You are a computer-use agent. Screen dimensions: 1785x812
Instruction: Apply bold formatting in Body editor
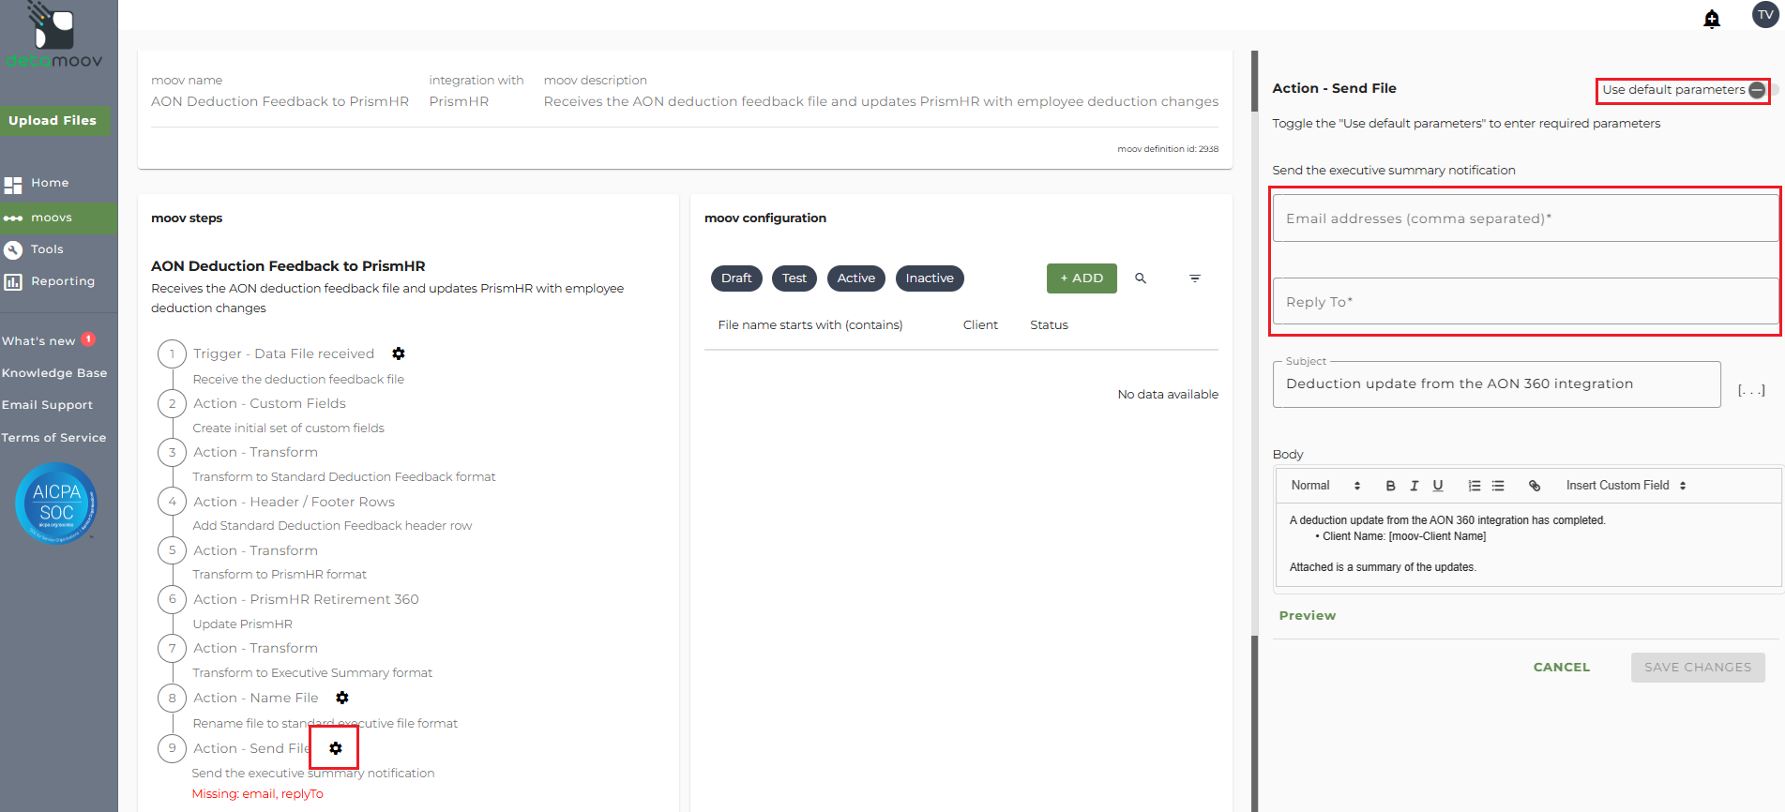coord(1390,486)
